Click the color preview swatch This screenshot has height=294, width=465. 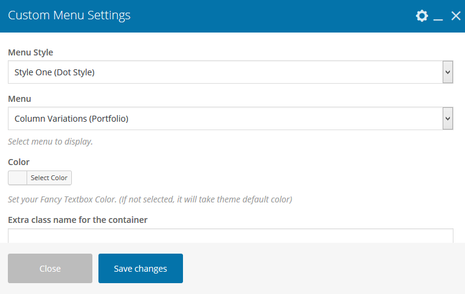click(18, 178)
